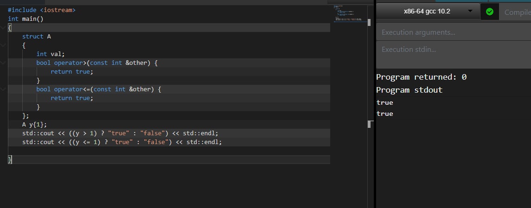Click the first 'true' stdout line

coord(385,102)
